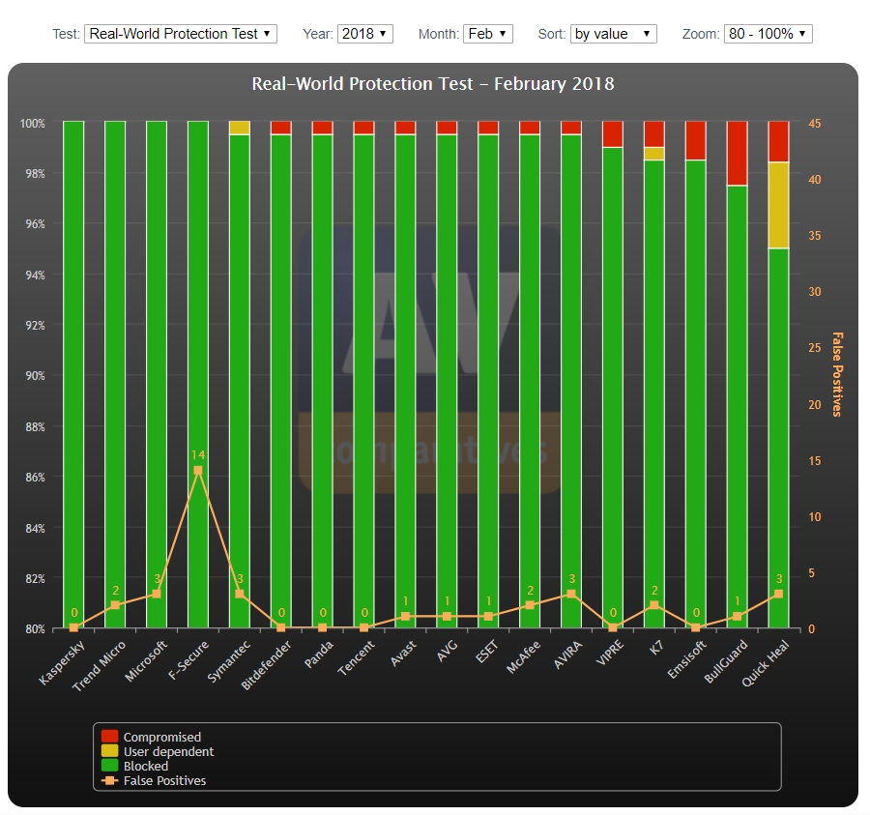Open the Zoom dropdown set to 80 - 100%
The width and height of the screenshot is (870, 815).
(x=768, y=34)
